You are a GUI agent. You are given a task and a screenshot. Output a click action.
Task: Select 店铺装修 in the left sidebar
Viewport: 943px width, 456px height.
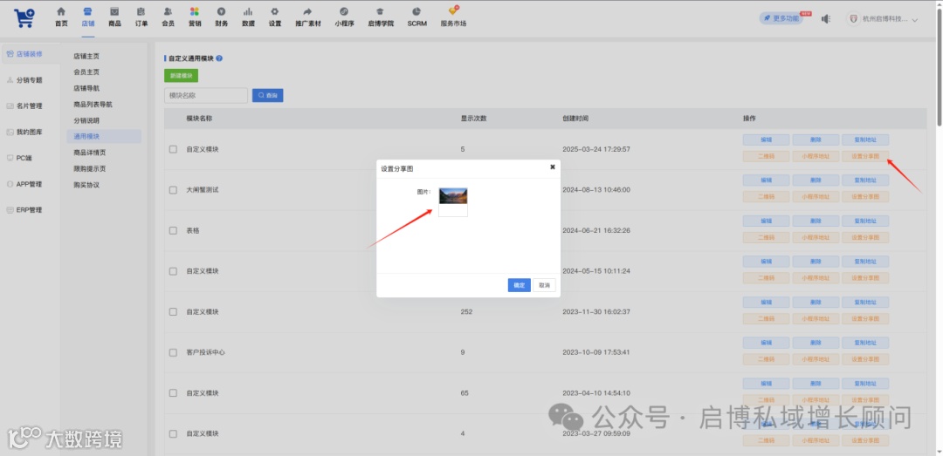coord(30,54)
